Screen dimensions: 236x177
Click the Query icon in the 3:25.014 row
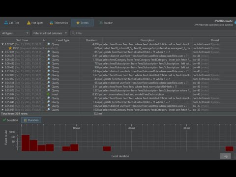point(49,87)
